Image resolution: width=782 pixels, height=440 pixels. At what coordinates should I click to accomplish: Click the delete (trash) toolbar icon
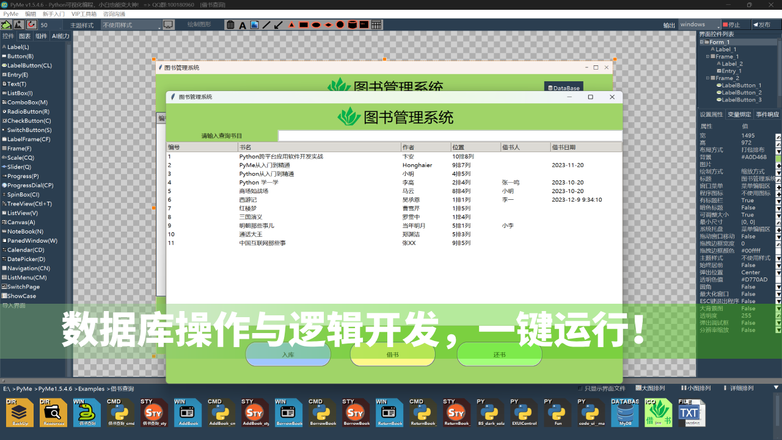(x=230, y=24)
